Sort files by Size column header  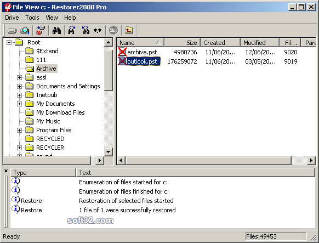click(x=183, y=43)
